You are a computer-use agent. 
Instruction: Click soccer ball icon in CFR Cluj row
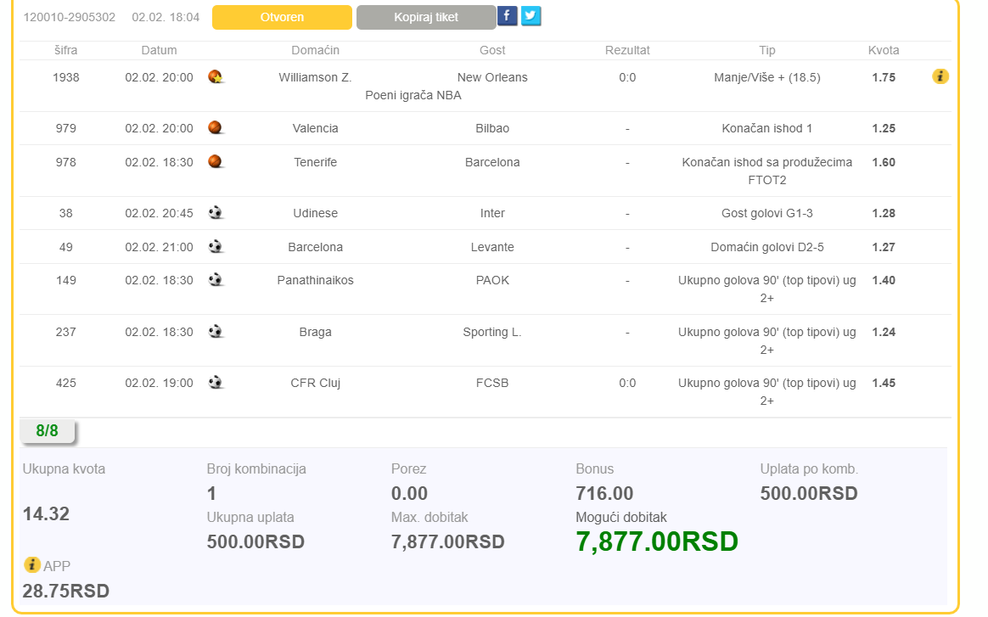click(x=216, y=383)
